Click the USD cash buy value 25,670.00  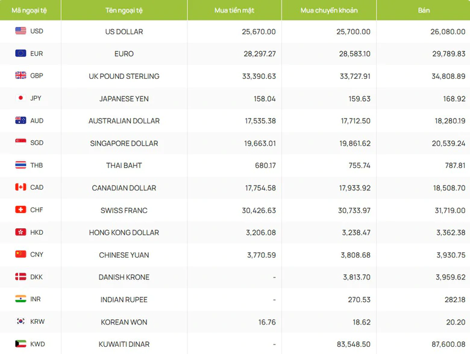coord(258,32)
